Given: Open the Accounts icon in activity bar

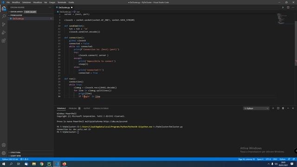Looking at the screenshot, I should 4,145.
